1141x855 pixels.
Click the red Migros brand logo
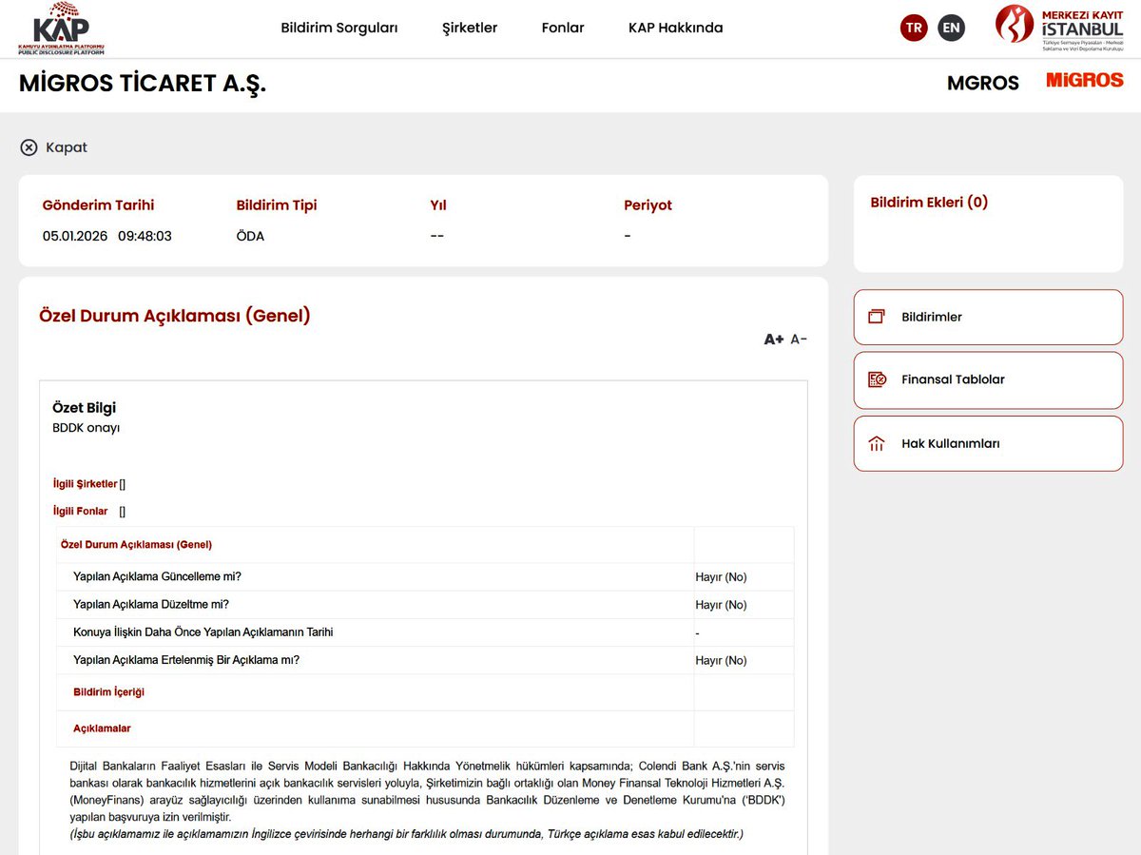coord(1085,81)
